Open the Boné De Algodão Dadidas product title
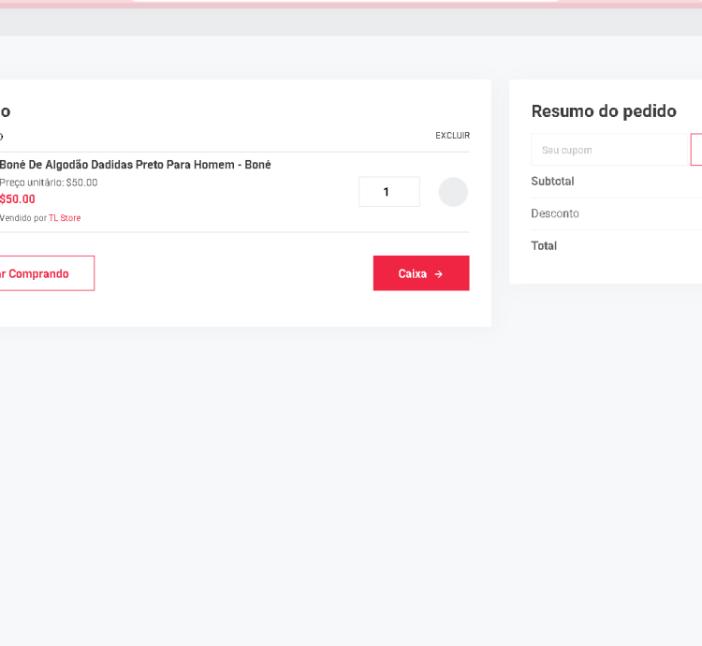Image resolution: width=702 pixels, height=646 pixels. click(135, 165)
